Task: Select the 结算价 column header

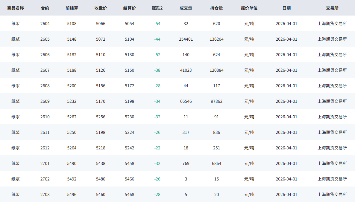Action: (x=129, y=8)
